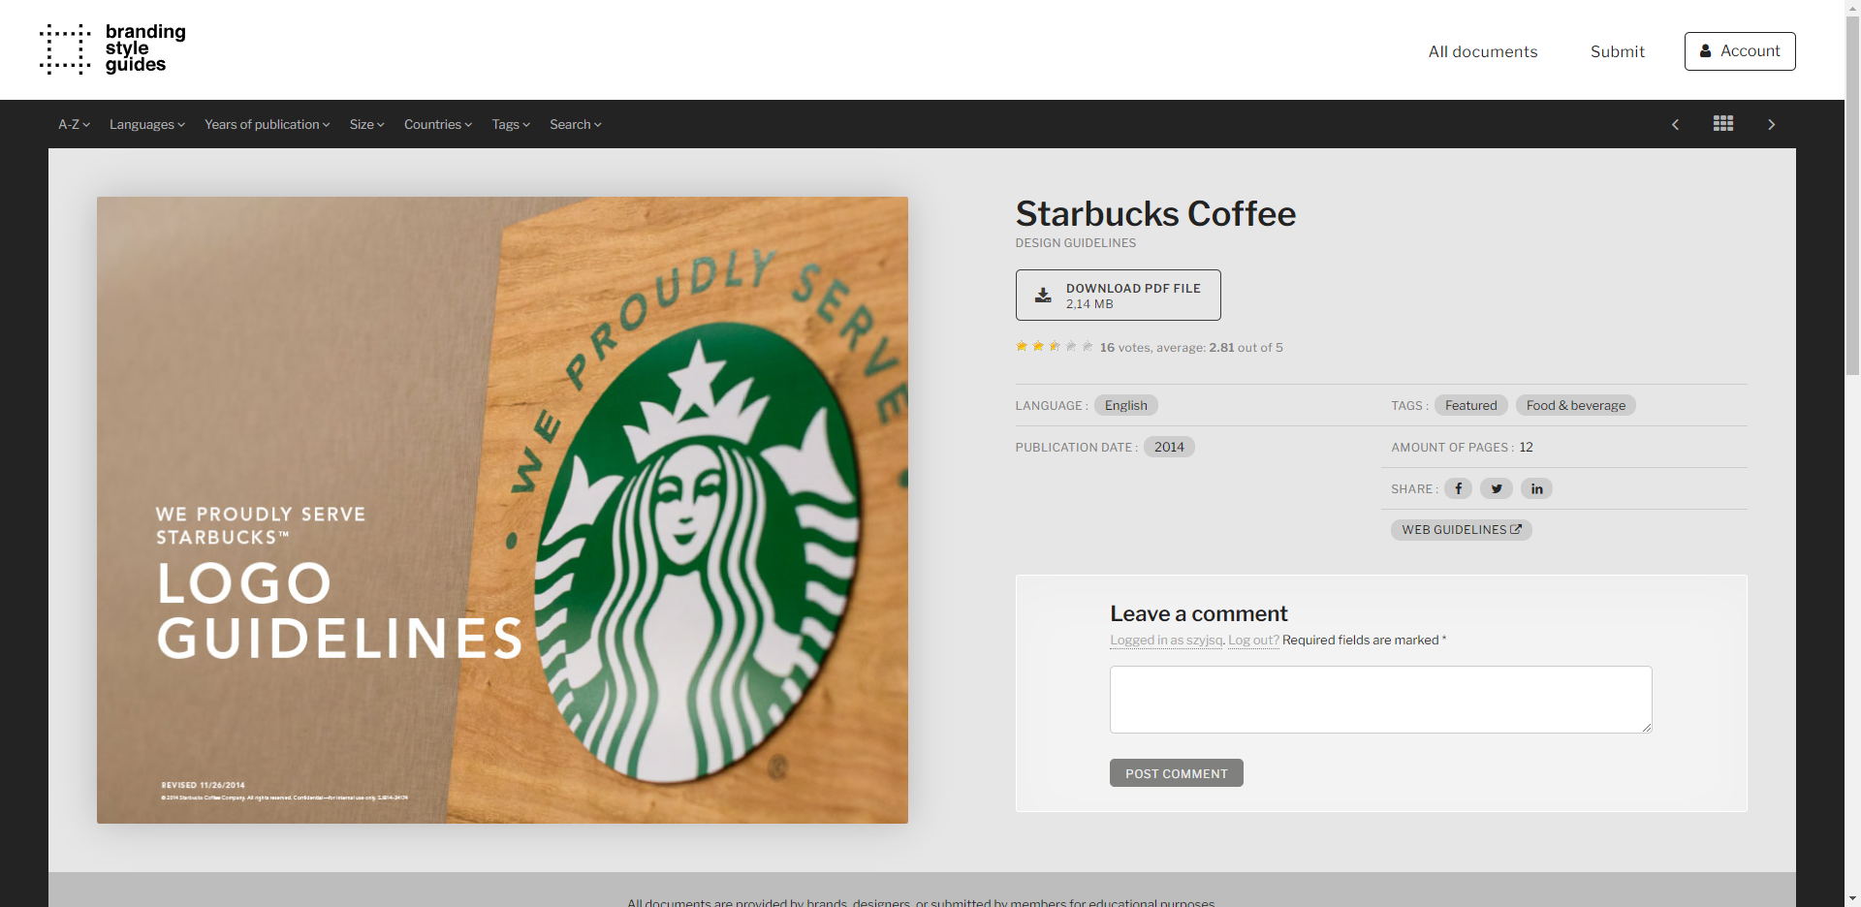The height and width of the screenshot is (907, 1861).
Task: Rate the document five stars
Action: pos(1088,346)
